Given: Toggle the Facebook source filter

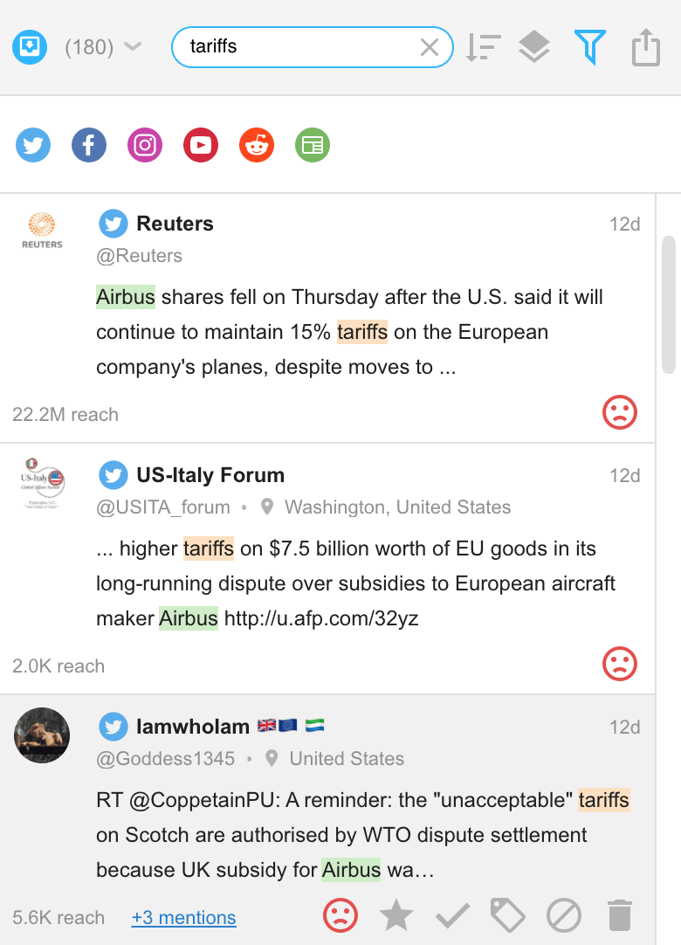Looking at the screenshot, I should [x=89, y=145].
